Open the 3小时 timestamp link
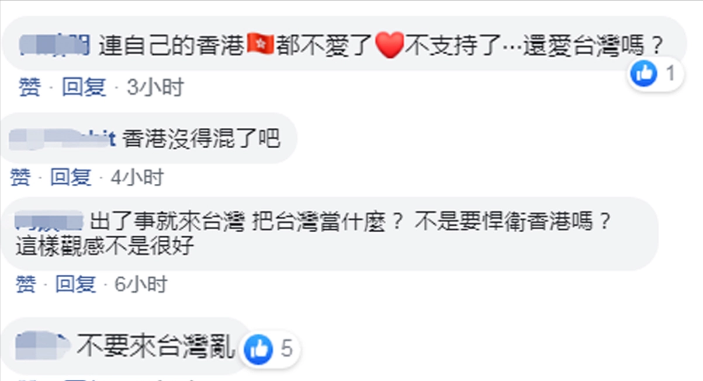Viewport: 703px width, 381px height. (154, 88)
